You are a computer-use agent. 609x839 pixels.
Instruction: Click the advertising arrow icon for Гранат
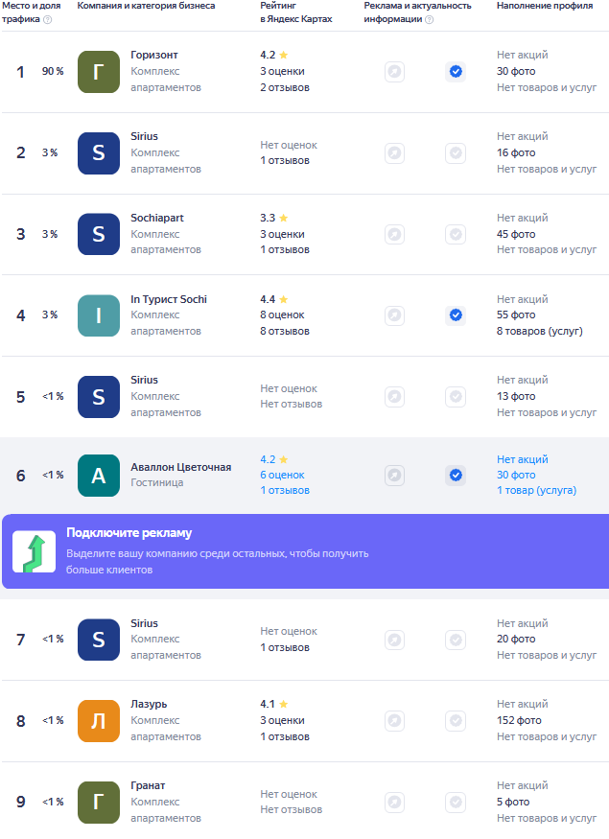[394, 802]
